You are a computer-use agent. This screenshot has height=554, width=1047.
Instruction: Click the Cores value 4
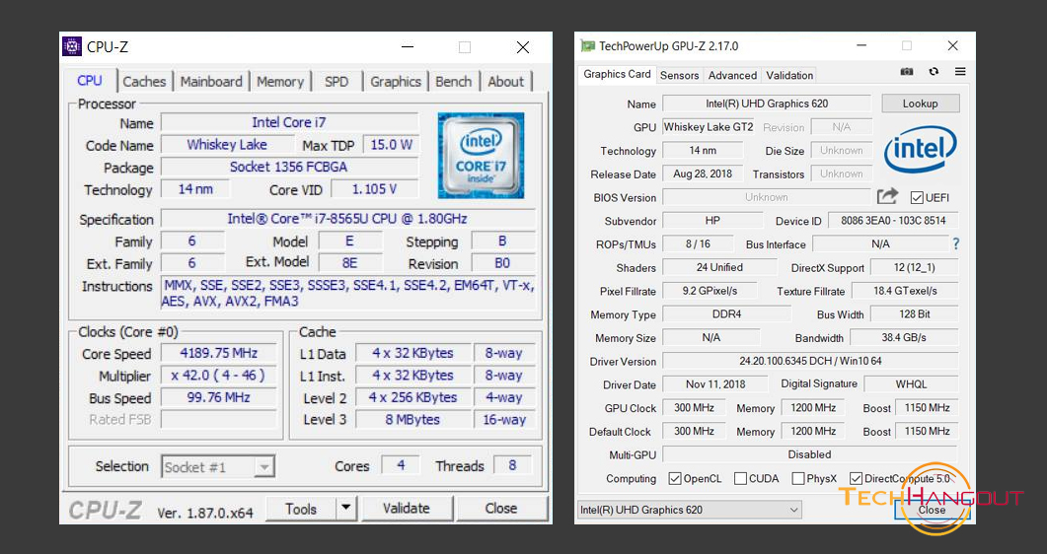point(401,465)
